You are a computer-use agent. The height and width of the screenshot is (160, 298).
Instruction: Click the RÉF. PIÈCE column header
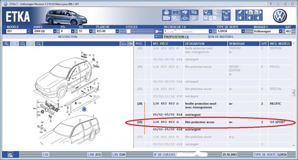click(x=167, y=44)
